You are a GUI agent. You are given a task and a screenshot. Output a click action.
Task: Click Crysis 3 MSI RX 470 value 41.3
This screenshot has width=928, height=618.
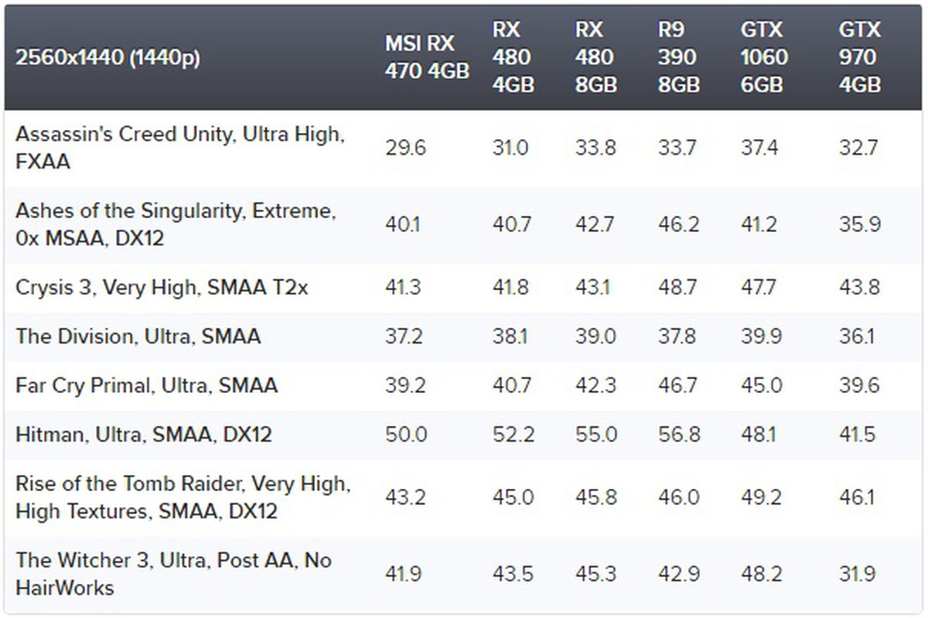pos(404,288)
